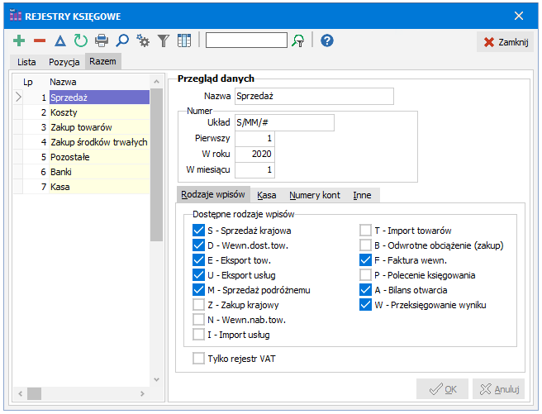Click the magnifier search icon

coord(122,40)
